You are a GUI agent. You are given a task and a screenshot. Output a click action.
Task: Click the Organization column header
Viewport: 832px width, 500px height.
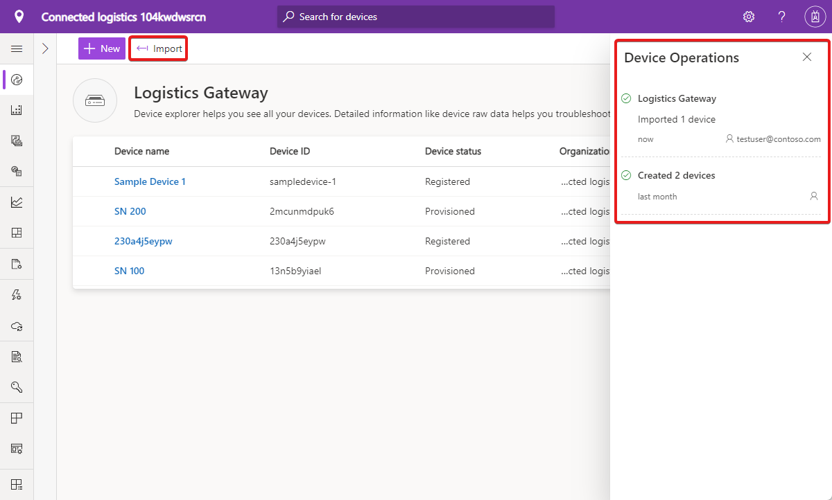click(584, 151)
